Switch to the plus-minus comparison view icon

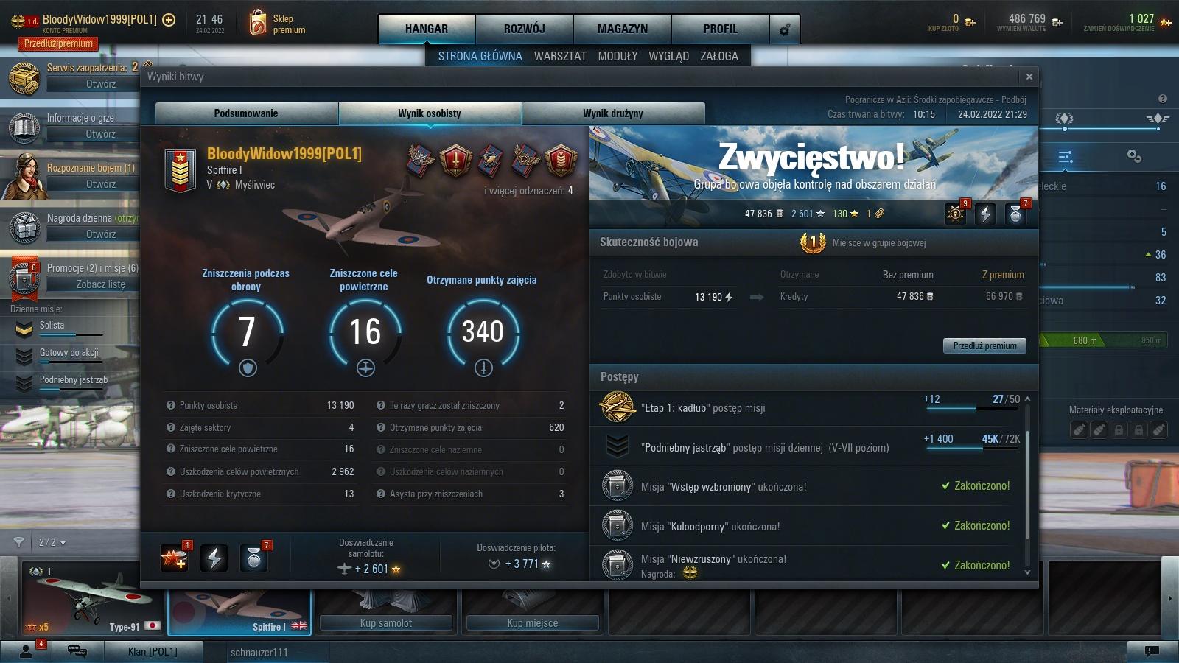click(1134, 156)
